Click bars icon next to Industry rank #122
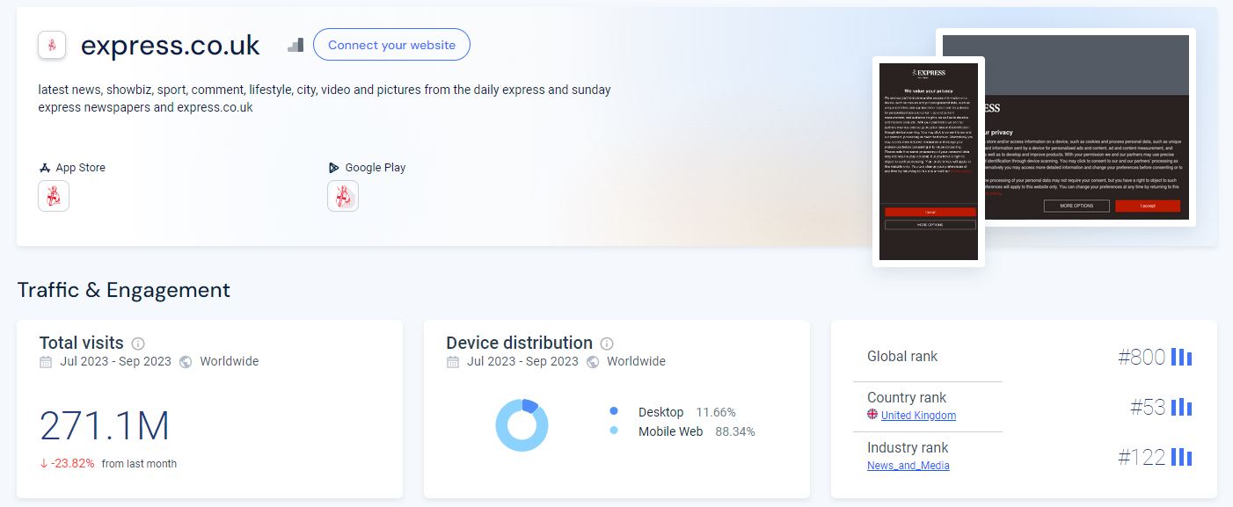 [1181, 457]
